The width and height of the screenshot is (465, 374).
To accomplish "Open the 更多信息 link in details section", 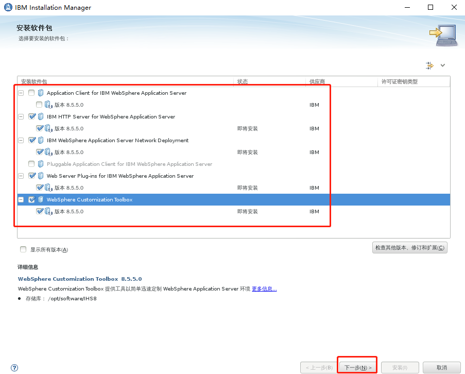I will tap(264, 288).
